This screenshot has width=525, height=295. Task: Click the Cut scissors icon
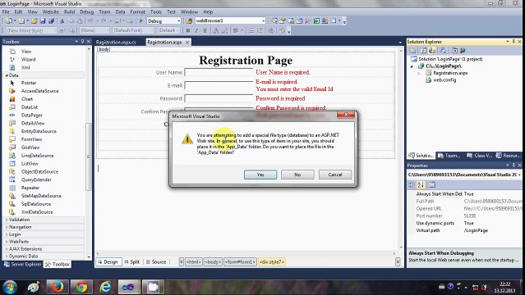click(x=62, y=20)
